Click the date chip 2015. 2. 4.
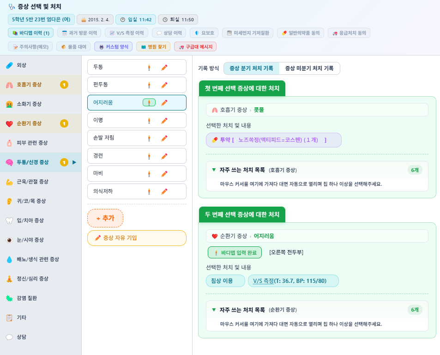The width and height of the screenshot is (440, 355). 95,19
